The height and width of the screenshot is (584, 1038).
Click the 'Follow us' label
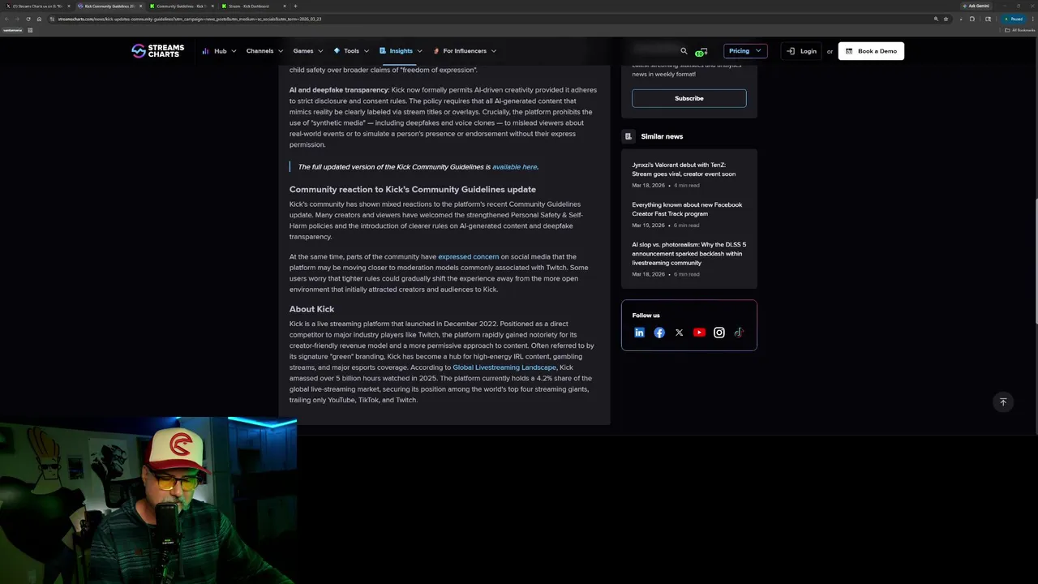646,316
